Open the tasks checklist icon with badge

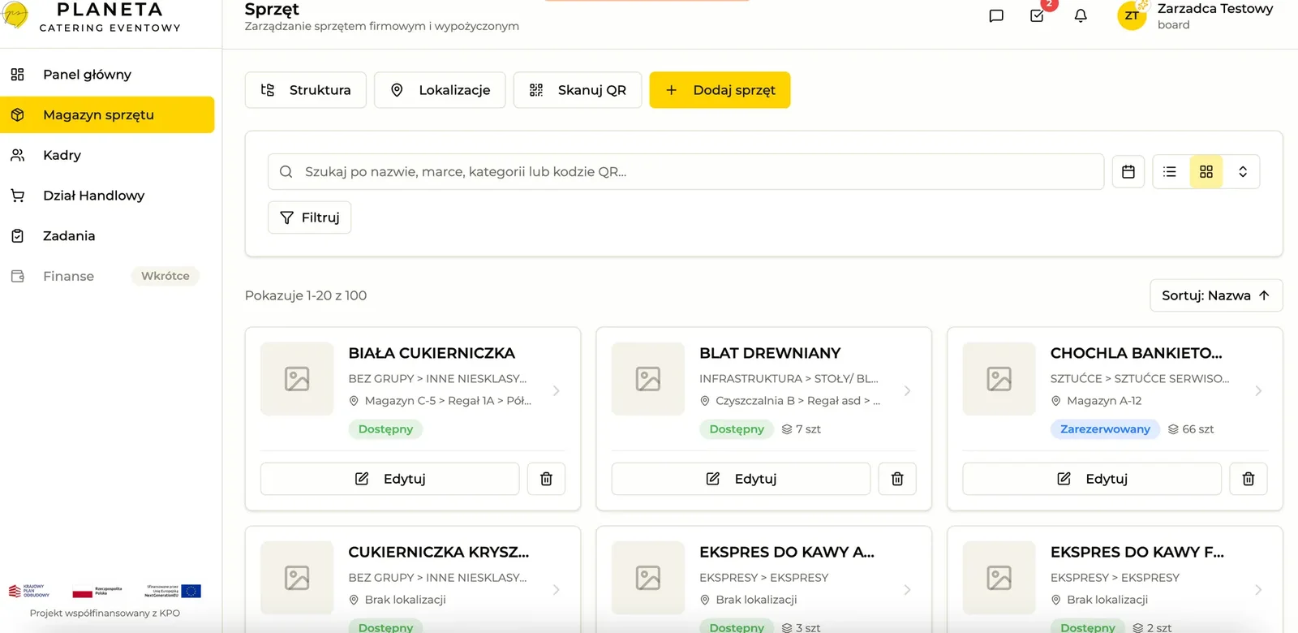click(x=1038, y=15)
